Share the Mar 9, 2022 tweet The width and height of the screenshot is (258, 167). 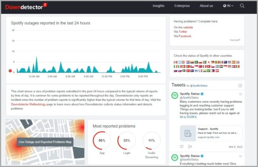(190, 147)
